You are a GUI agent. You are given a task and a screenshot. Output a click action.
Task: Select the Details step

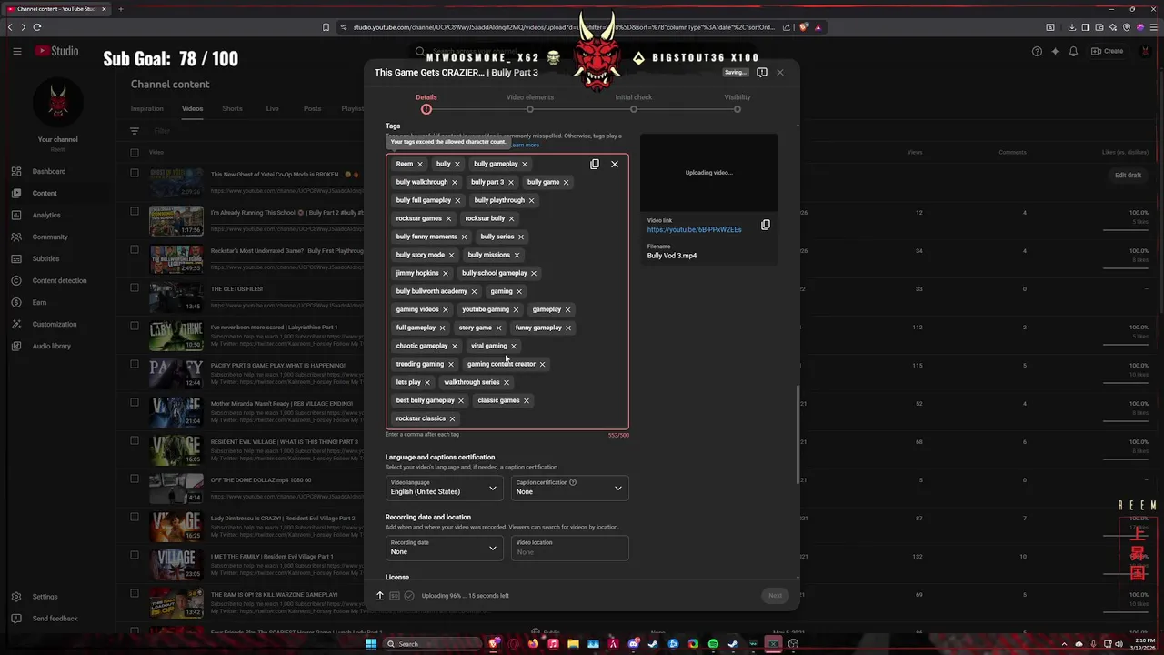(x=426, y=102)
